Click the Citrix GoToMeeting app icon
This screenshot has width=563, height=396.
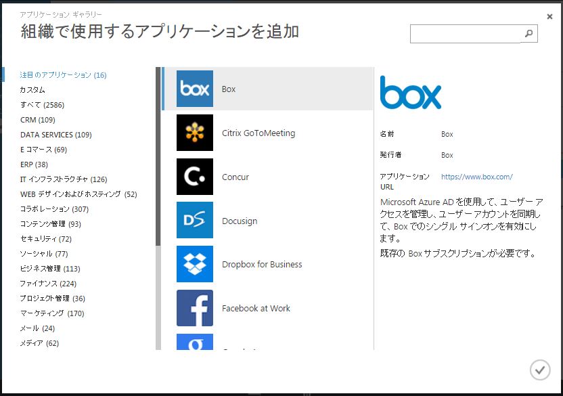[195, 133]
